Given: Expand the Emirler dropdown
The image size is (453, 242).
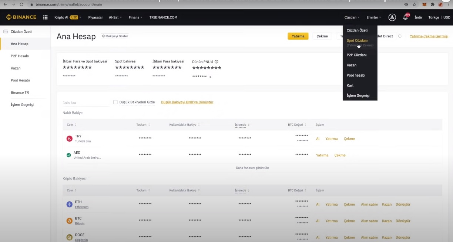Looking at the screenshot, I should [x=373, y=17].
